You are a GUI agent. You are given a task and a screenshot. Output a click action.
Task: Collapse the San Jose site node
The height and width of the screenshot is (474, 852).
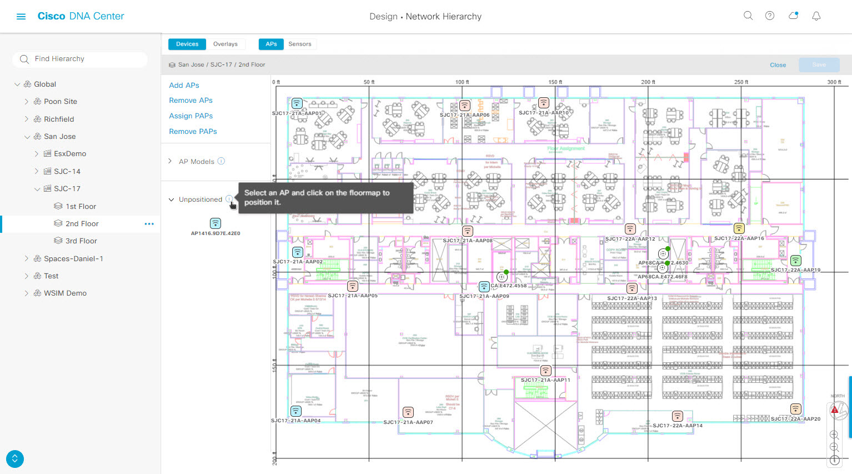coord(27,137)
